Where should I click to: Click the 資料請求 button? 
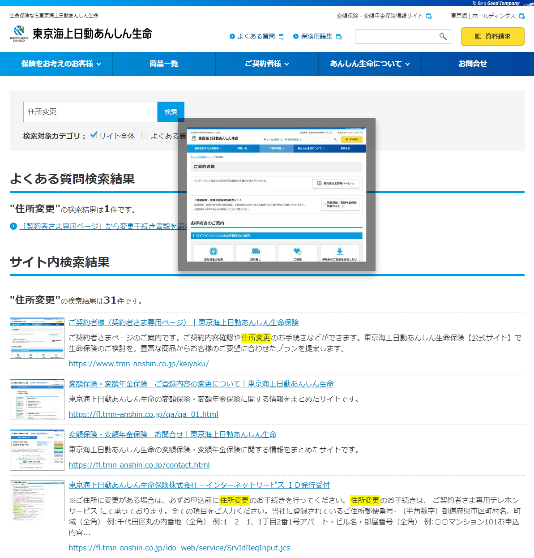[492, 36]
